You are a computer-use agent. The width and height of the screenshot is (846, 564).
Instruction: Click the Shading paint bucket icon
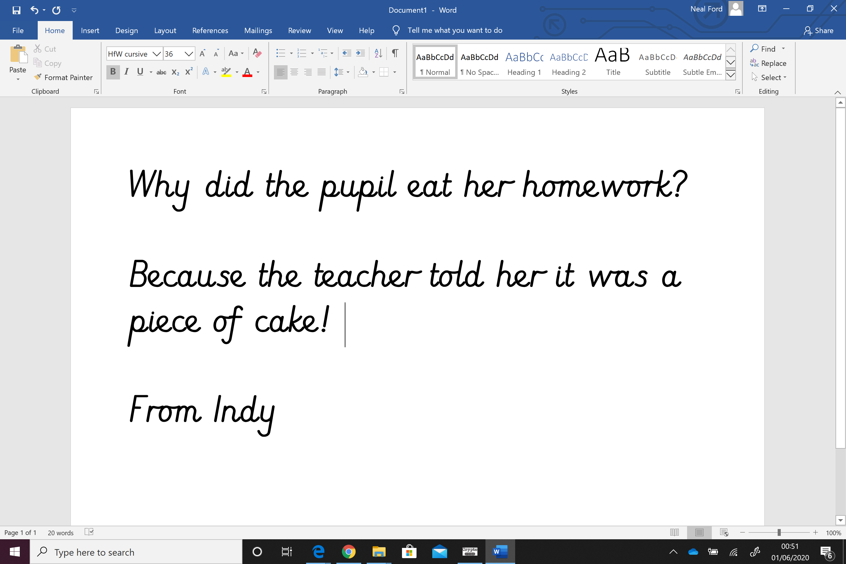363,72
